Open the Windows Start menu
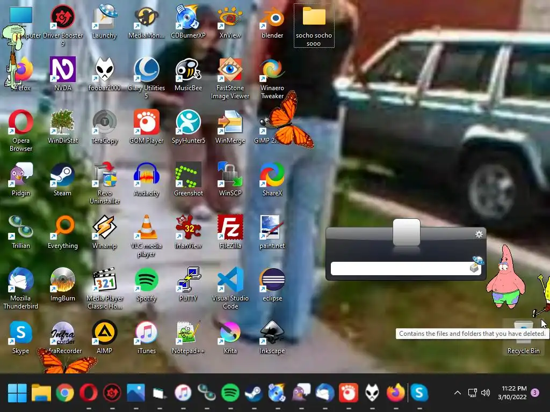 coord(17,393)
